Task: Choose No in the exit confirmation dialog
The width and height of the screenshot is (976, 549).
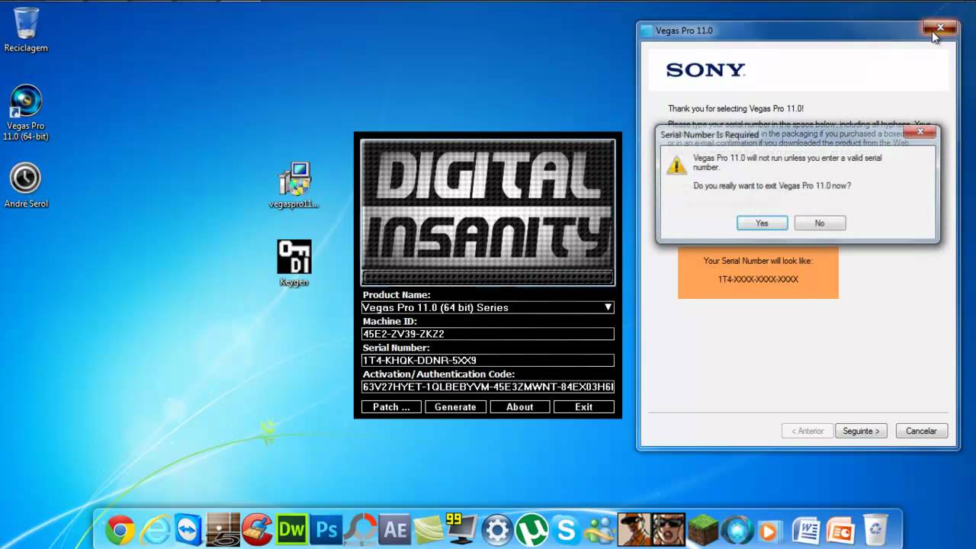Action: (820, 223)
